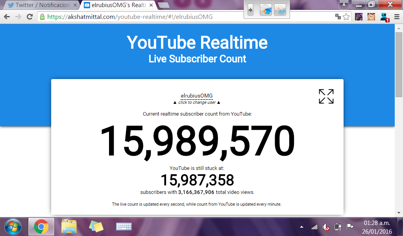Click the Chrome user profile button
The image size is (403, 236).
344,4
